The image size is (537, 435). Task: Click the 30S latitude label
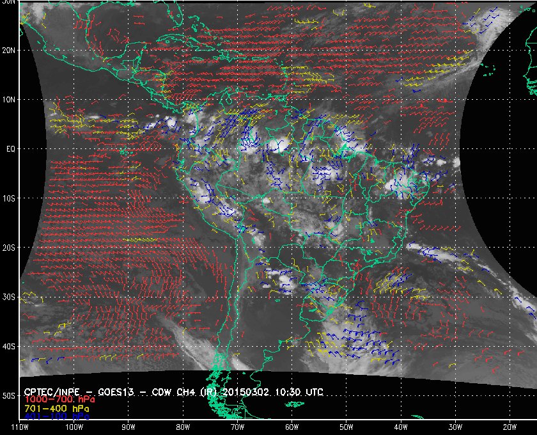pyautogui.click(x=8, y=297)
